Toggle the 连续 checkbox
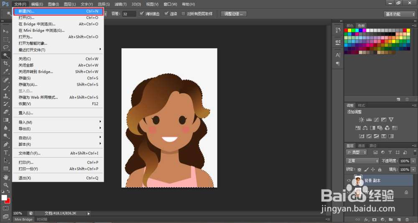Viewport: 418px width, 223px height. (x=166, y=14)
